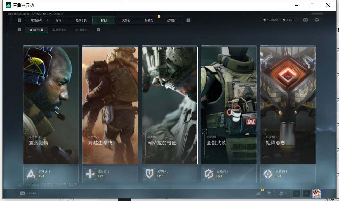Open the 矩阵意志 R&D department card
The height and width of the screenshot is (201, 339).
coord(288,106)
